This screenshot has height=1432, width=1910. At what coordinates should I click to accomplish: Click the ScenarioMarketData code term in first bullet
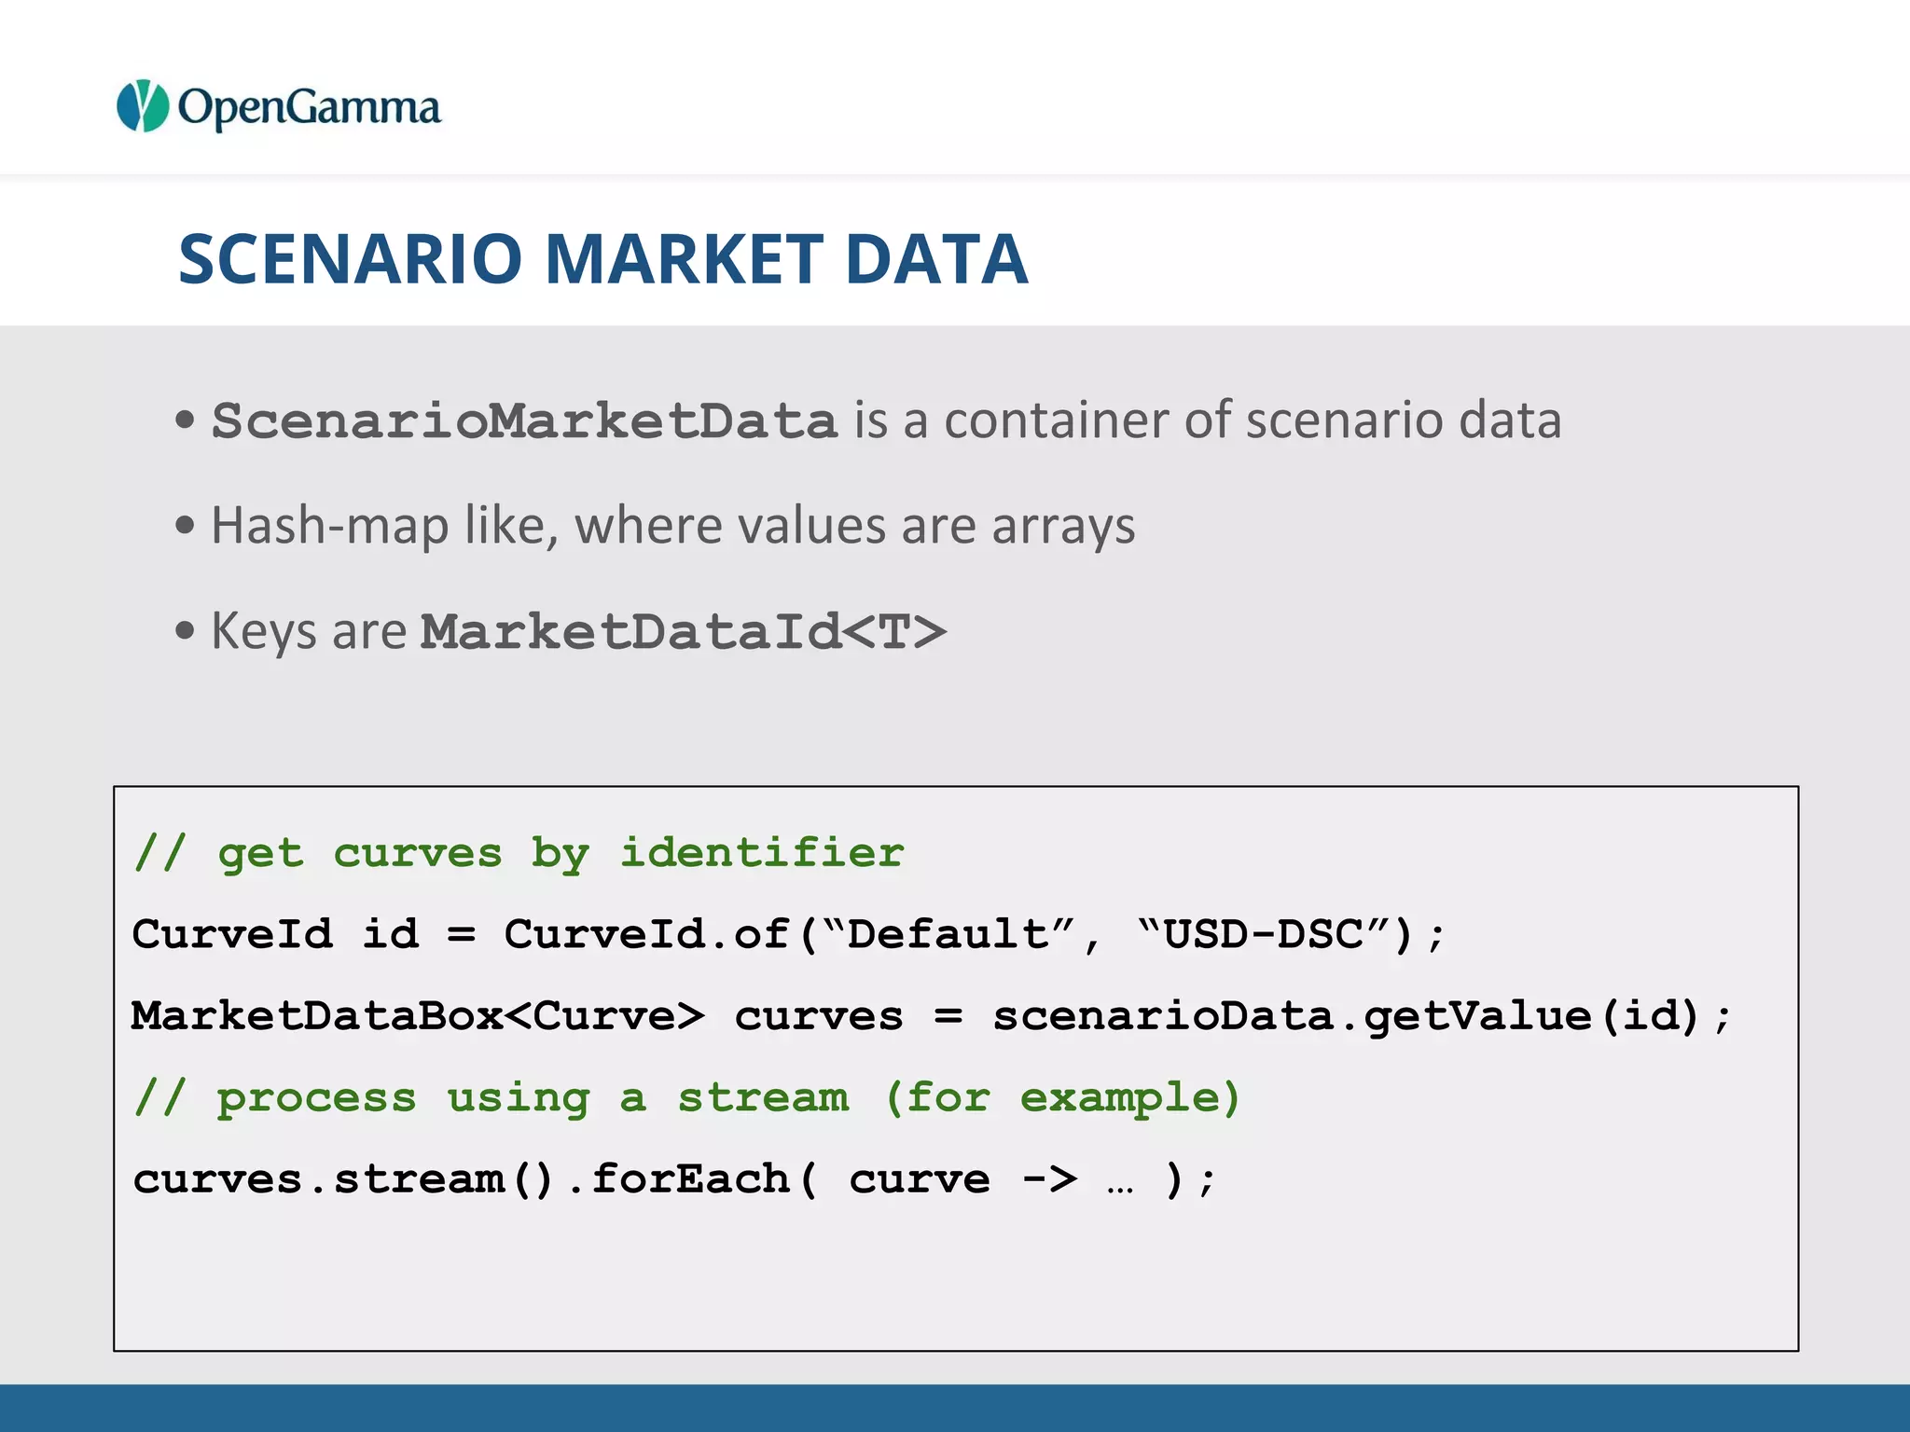tap(524, 421)
